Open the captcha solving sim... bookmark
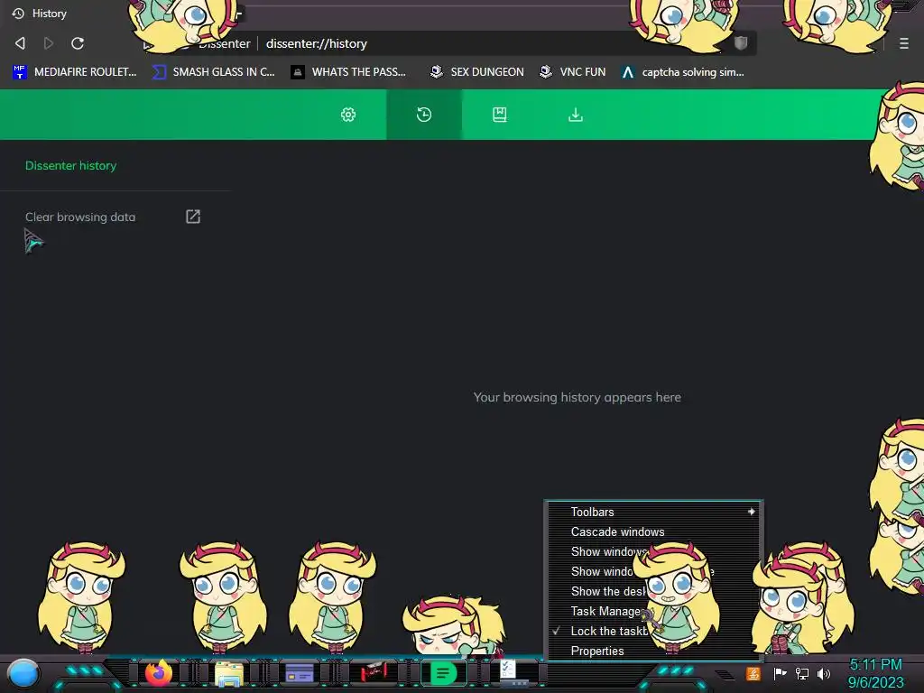Image resolution: width=924 pixels, height=693 pixels. (x=683, y=72)
